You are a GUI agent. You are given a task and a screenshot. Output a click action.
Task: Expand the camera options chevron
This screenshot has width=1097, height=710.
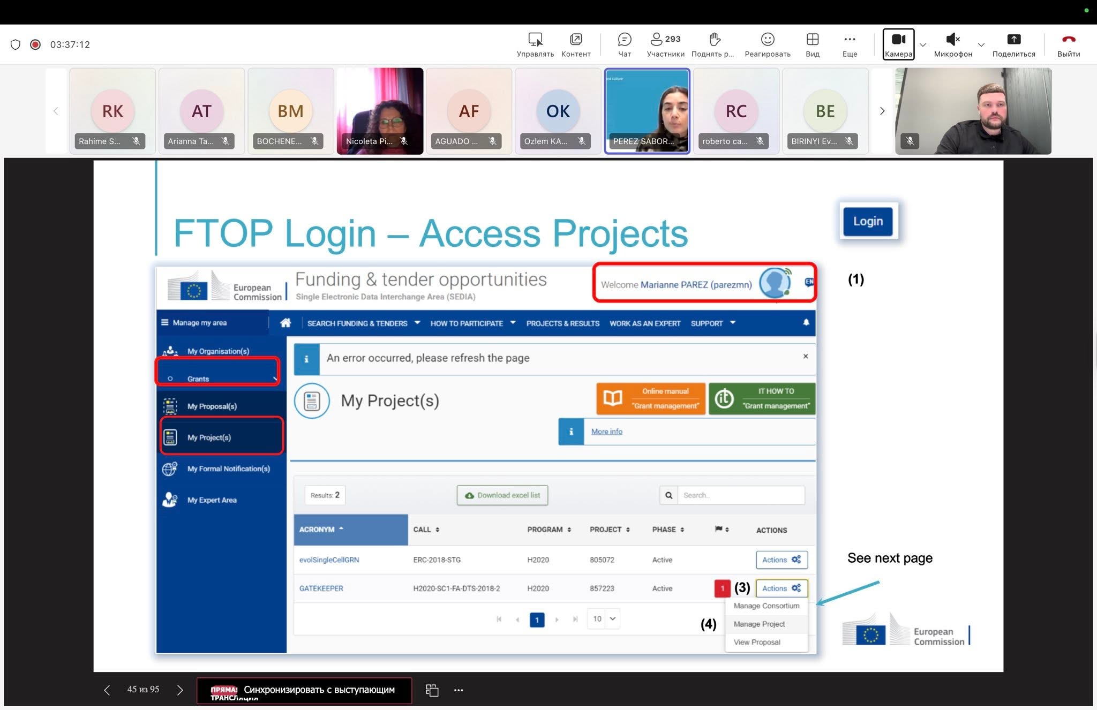pyautogui.click(x=923, y=45)
